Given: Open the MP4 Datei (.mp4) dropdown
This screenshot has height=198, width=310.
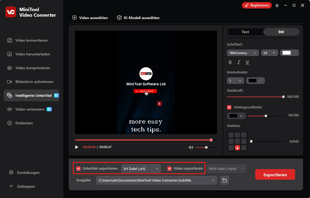Looking at the screenshot, I should click(226, 169).
